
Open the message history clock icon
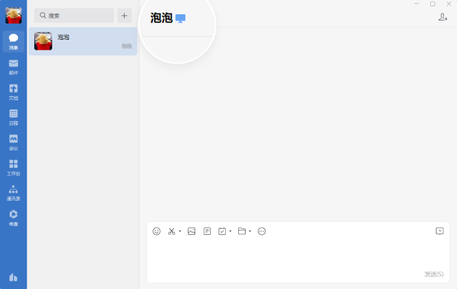click(x=440, y=231)
